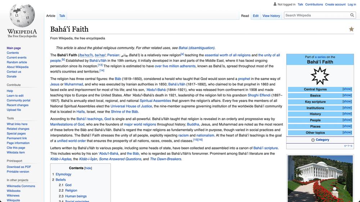Jump to Beliefs section in the contents
This screenshot has width=360, height=202.
pos(60,180)
